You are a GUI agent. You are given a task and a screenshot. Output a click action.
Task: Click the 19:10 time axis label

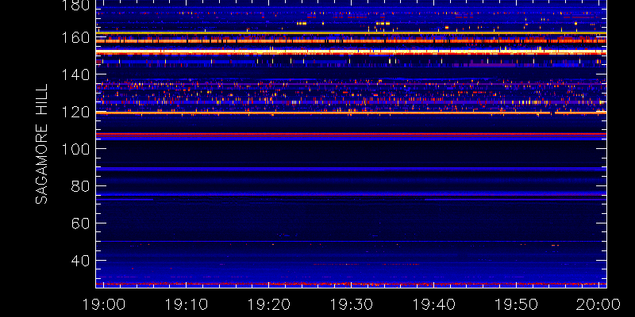186,304
